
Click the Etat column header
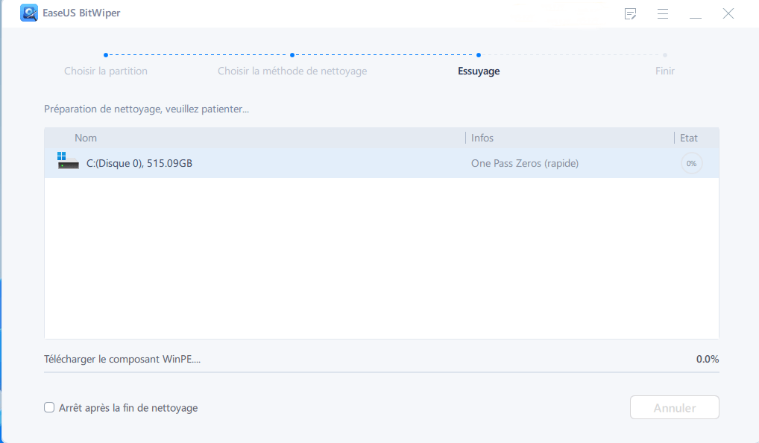tap(688, 138)
